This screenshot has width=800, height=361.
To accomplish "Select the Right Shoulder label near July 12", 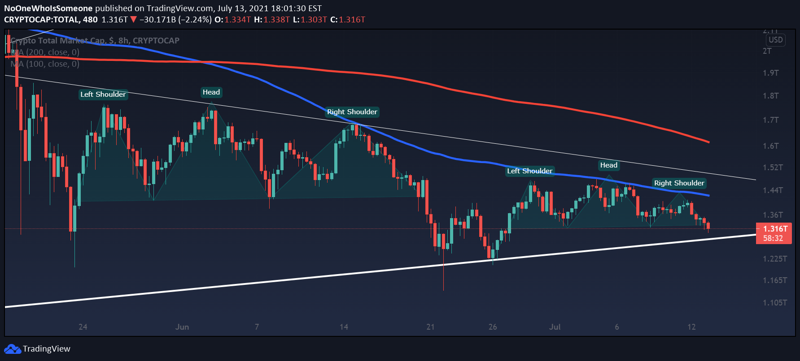I will click(x=679, y=183).
